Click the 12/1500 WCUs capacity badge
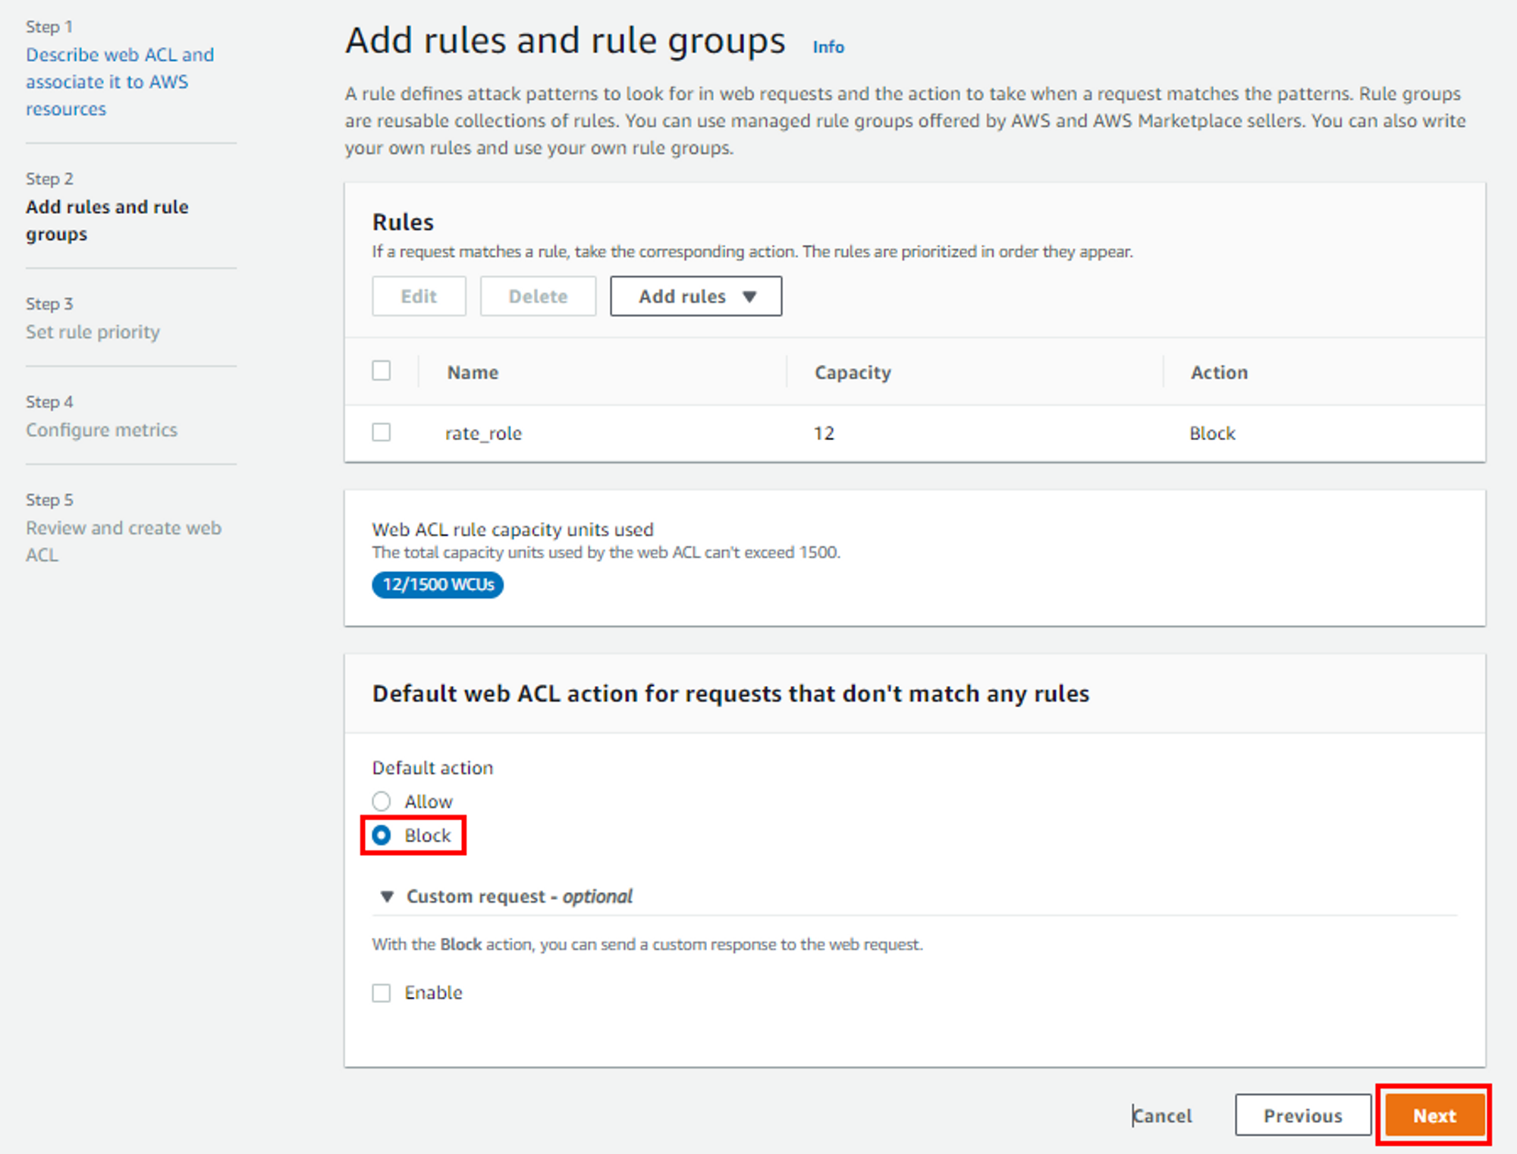Image resolution: width=1517 pixels, height=1154 pixels. coord(438,585)
